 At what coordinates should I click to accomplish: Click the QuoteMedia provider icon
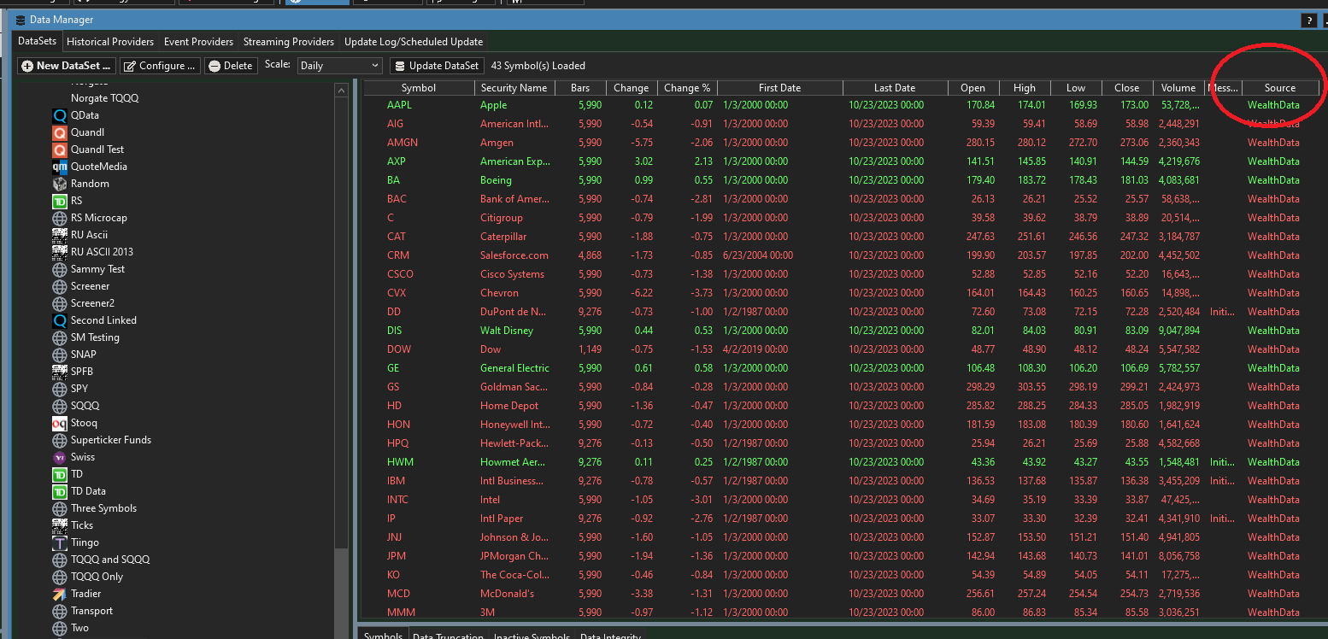coord(60,167)
